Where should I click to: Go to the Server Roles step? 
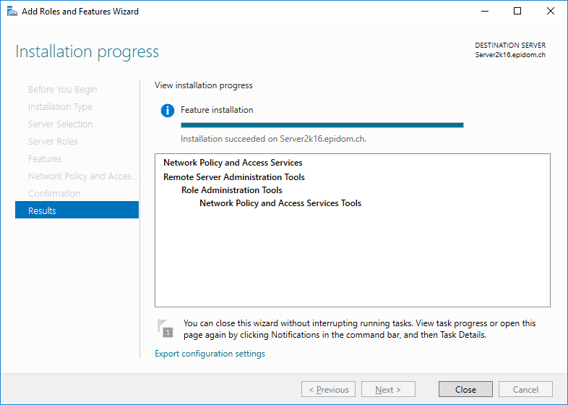[x=53, y=142]
